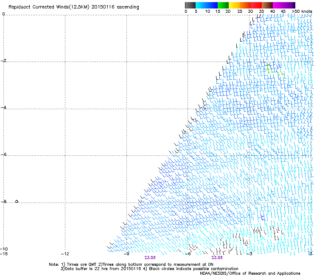Click the '23:58' time label near longitude -6
Viewport: 314px width, 276px height.
(x=217, y=258)
